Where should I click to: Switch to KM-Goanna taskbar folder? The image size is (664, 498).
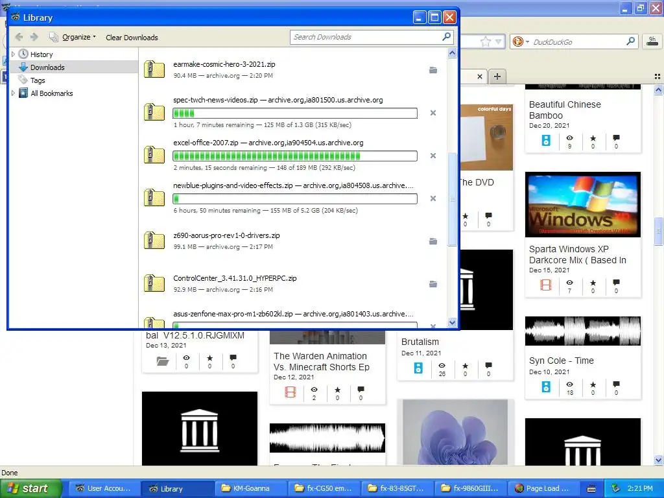(x=251, y=488)
